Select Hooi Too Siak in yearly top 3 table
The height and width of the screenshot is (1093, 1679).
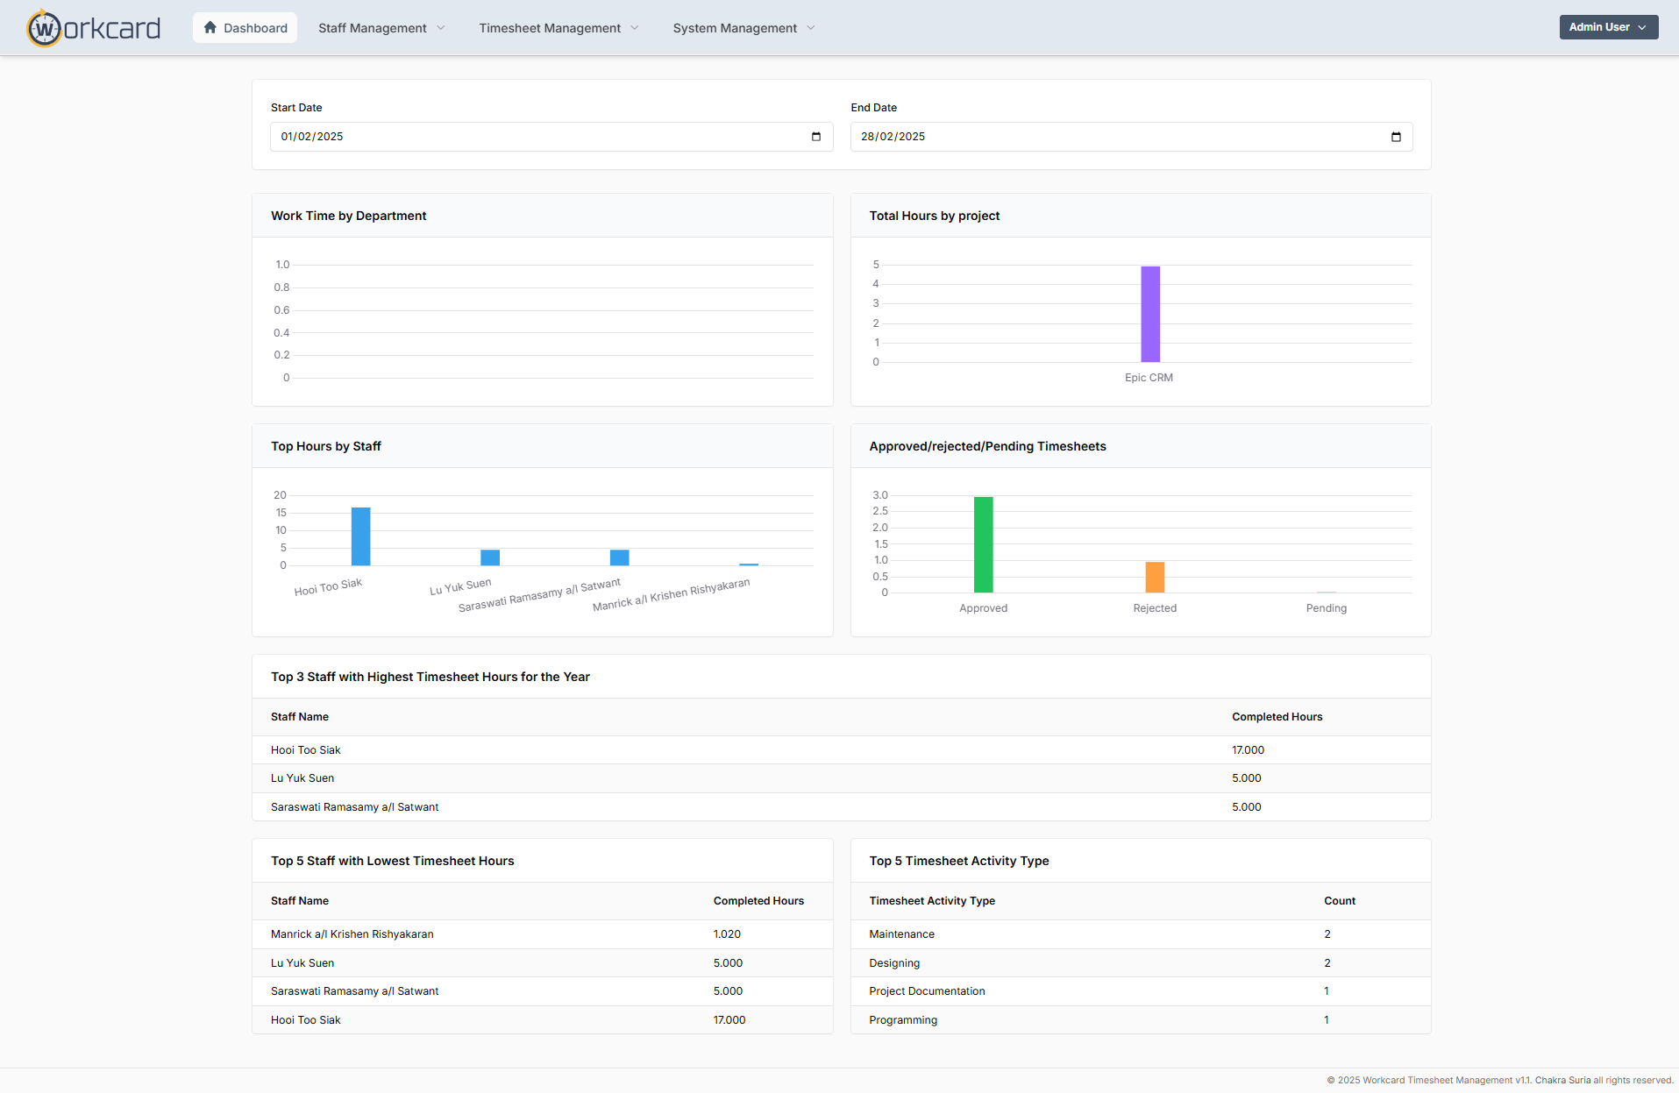(x=306, y=750)
